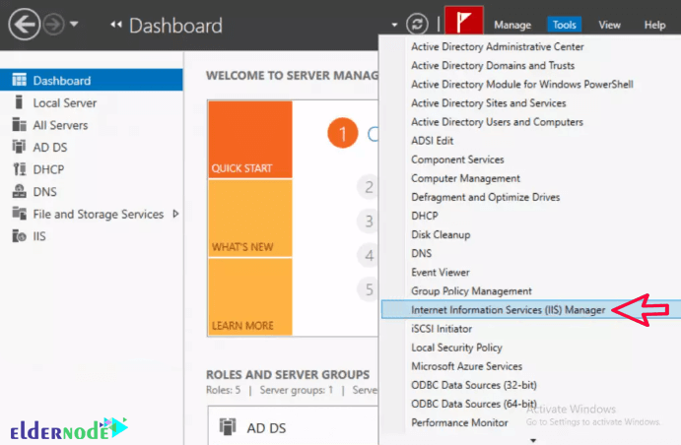Open dropdown arrow left of refresh
The height and width of the screenshot is (445, 681).
(x=394, y=26)
